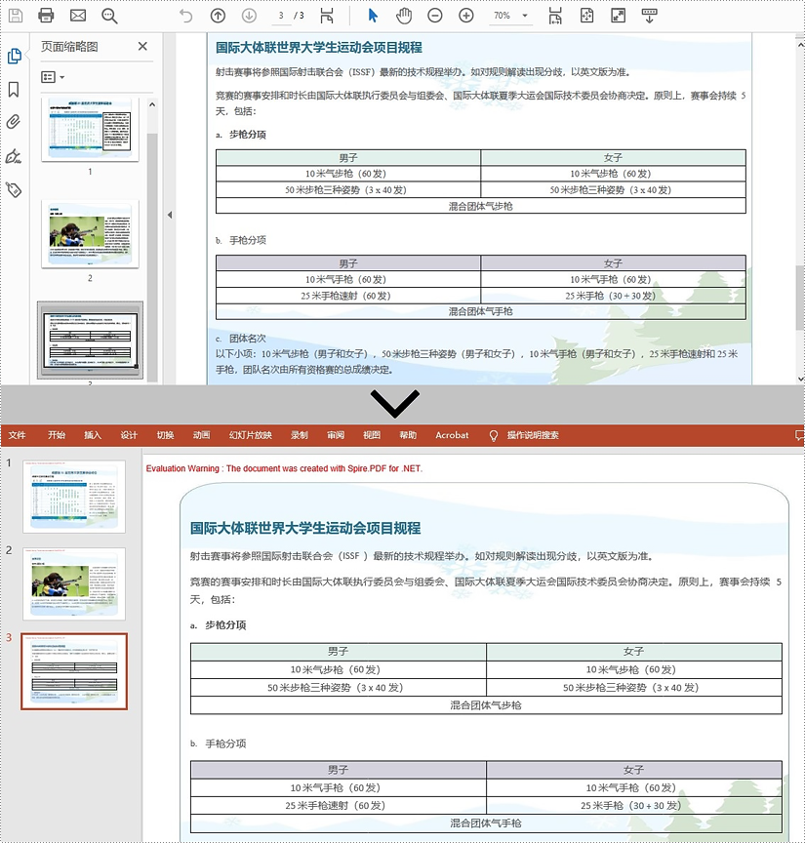Open the Page Thumbnails sidebar icon
Image resolution: width=805 pixels, height=843 pixels.
pos(14,56)
